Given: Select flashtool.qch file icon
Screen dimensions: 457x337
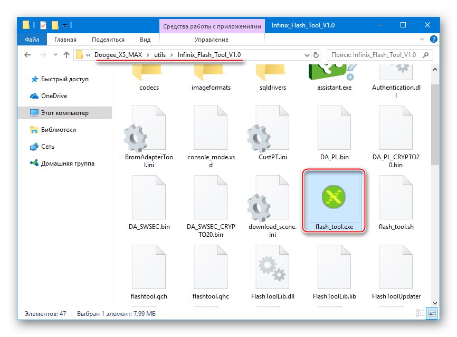Looking at the screenshot, I should click(x=149, y=267).
